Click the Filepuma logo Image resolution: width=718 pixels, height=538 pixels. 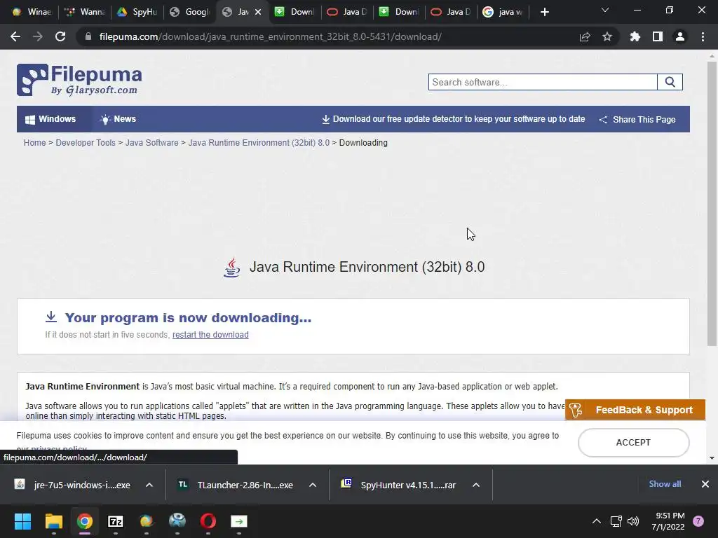click(x=79, y=80)
